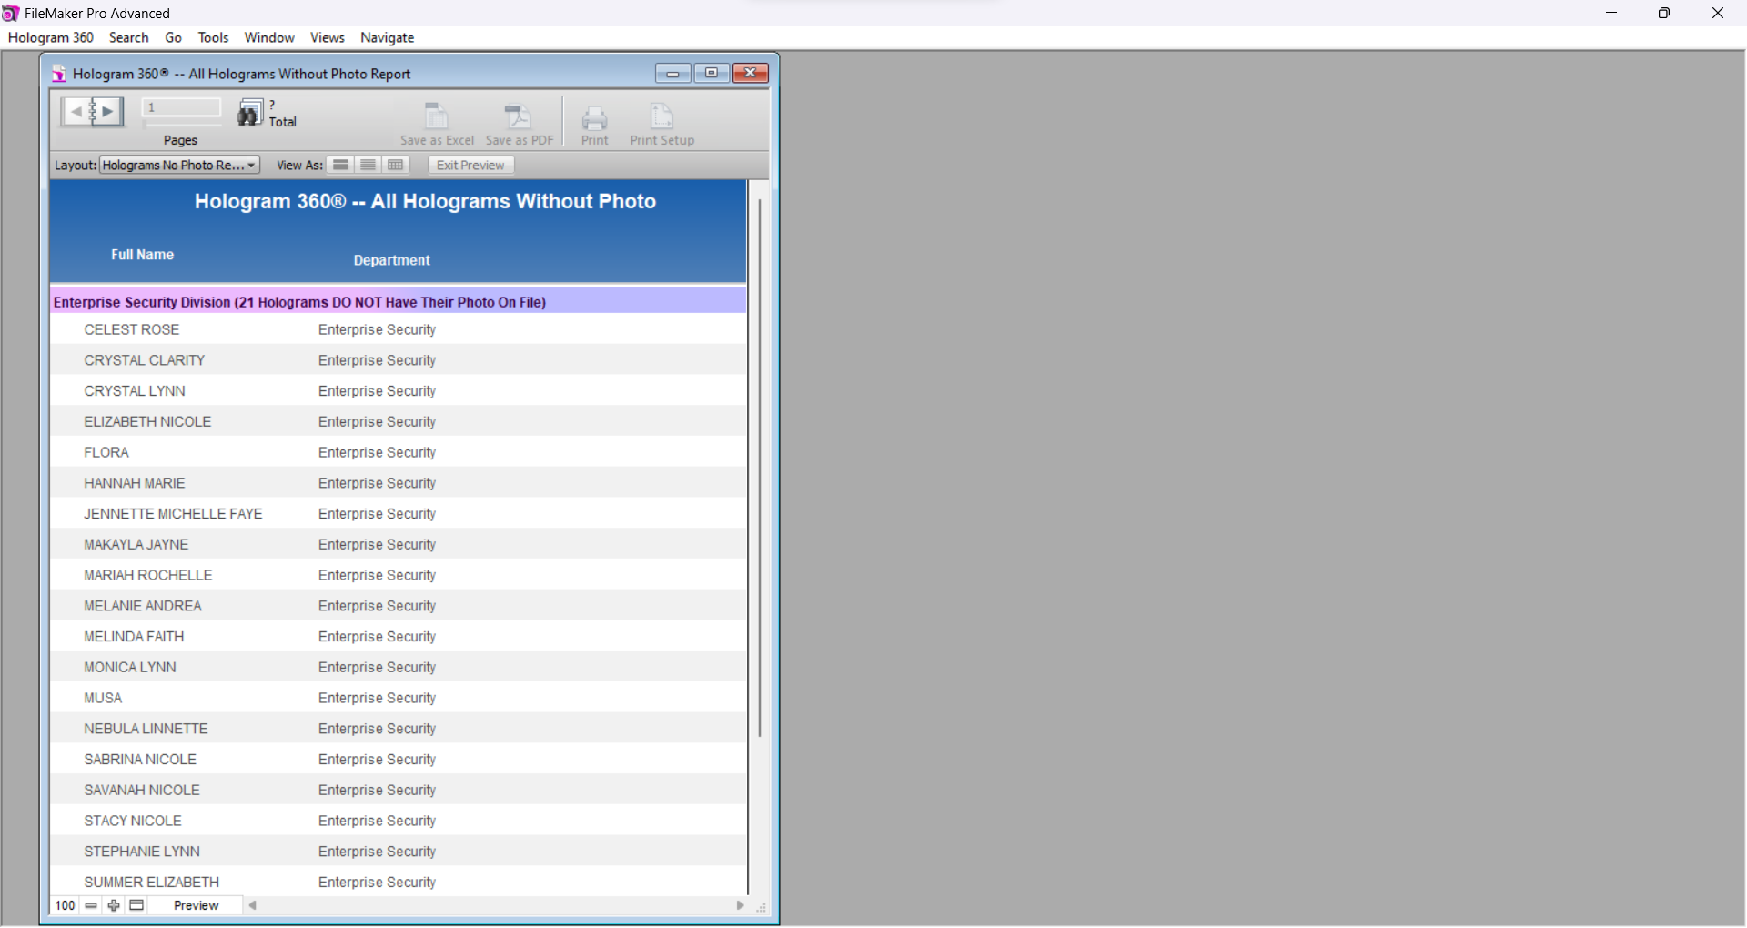Click the binoculars total pages icon
This screenshot has width=1747, height=928.
pyautogui.click(x=250, y=113)
